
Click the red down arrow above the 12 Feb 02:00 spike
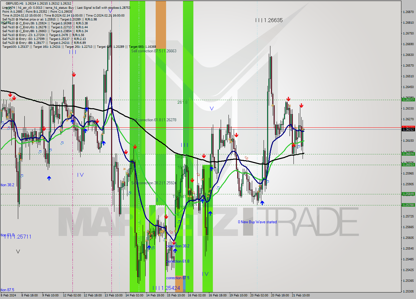pyautogui.click(x=74, y=75)
